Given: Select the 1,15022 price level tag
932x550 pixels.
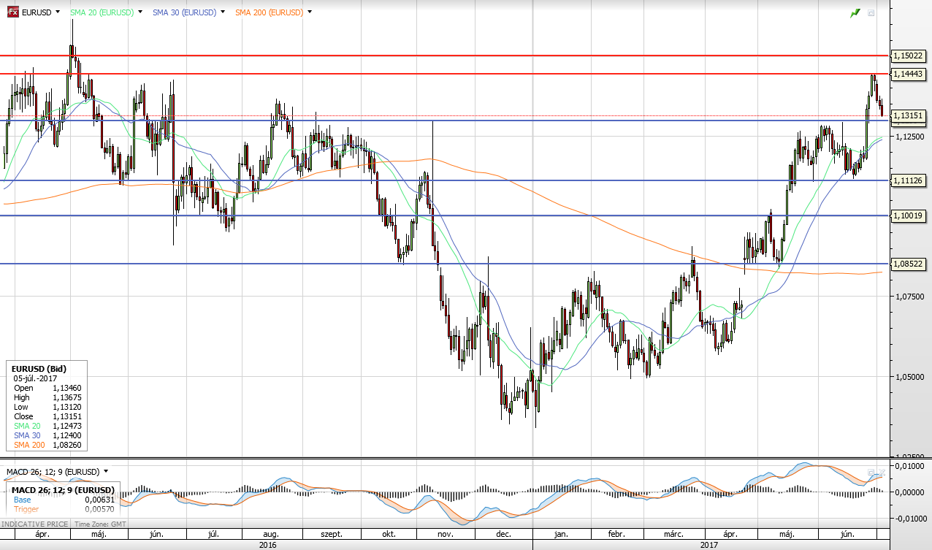Looking at the screenshot, I should click(909, 56).
